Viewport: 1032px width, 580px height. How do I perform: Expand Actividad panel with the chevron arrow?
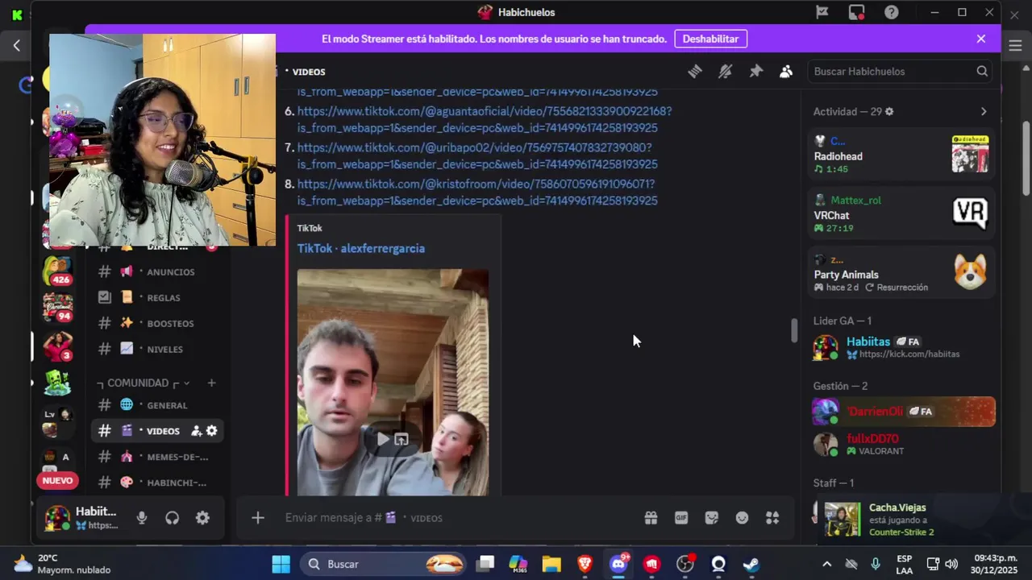coord(984,112)
